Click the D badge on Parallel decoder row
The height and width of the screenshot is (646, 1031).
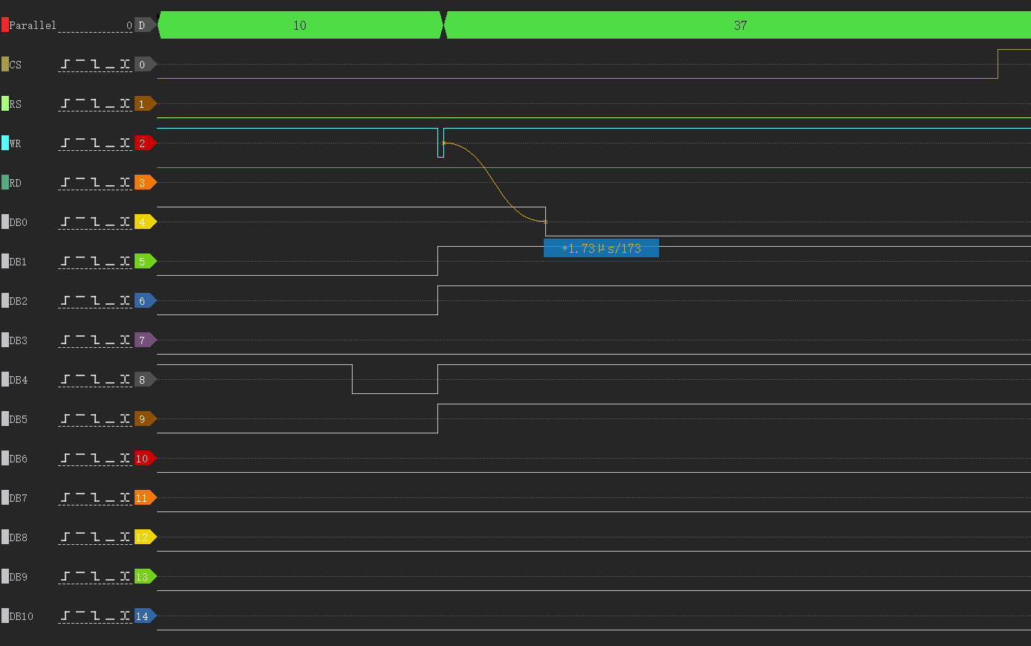(x=145, y=25)
